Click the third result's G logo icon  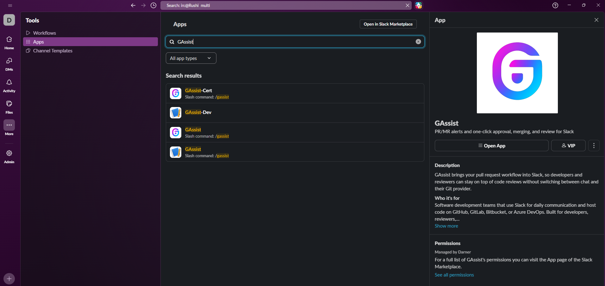176,133
